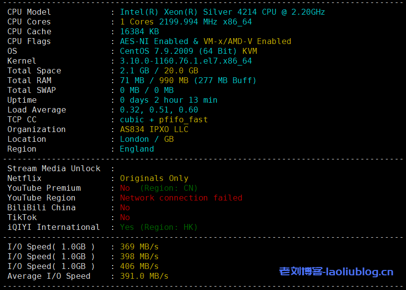Click the Load Average values line

[159, 110]
